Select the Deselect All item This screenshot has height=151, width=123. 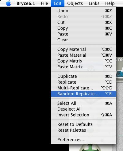(x=83, y=109)
